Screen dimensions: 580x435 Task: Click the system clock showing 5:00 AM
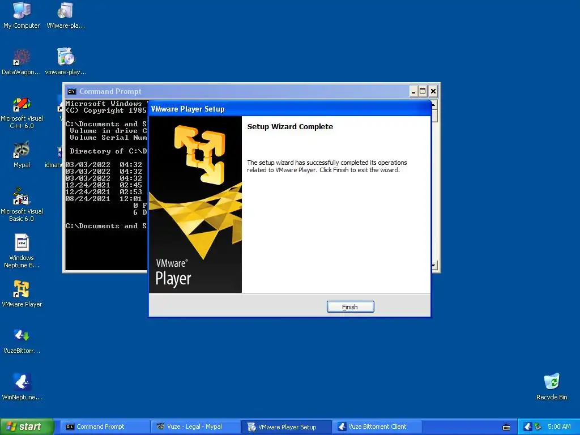click(x=559, y=427)
